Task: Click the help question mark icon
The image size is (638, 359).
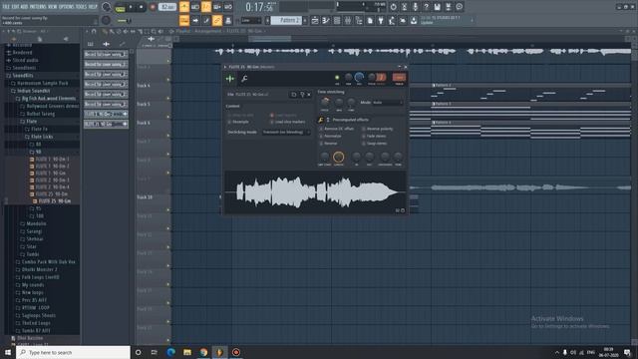Action: coord(426,7)
